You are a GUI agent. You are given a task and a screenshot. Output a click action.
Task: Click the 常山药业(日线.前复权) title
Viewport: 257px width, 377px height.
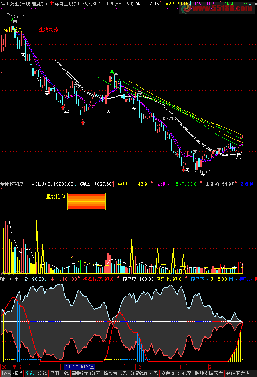pyautogui.click(x=24, y=4)
